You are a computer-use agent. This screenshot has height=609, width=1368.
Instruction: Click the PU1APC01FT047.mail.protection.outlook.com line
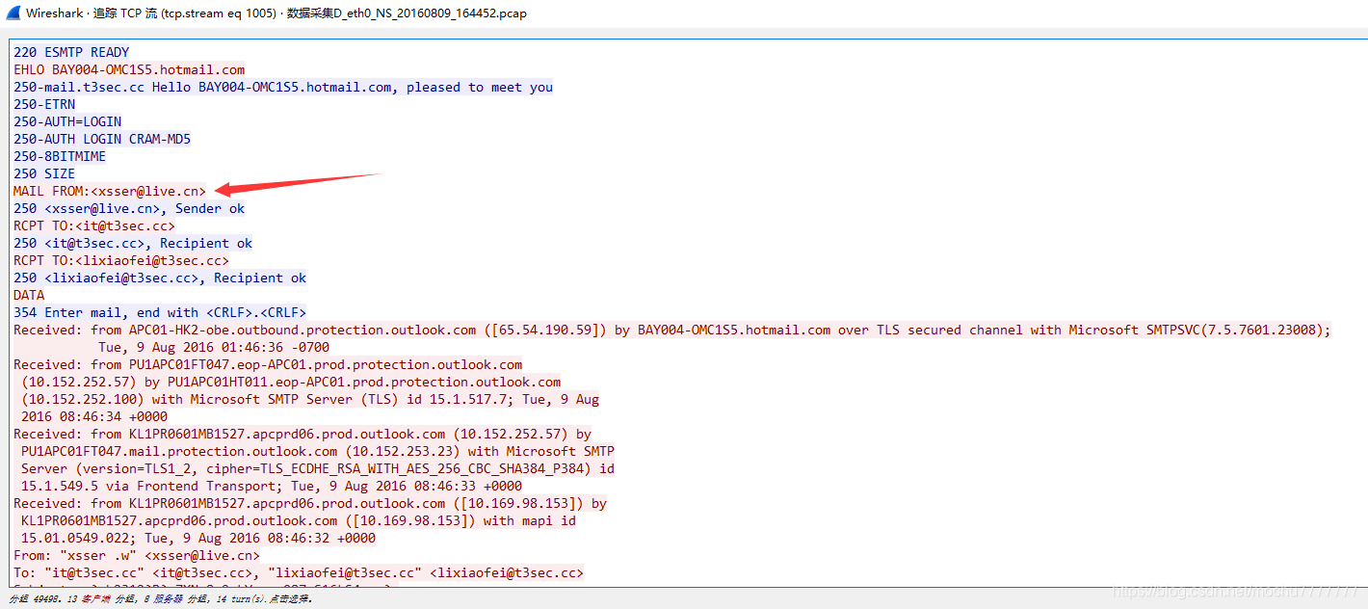tap(318, 451)
